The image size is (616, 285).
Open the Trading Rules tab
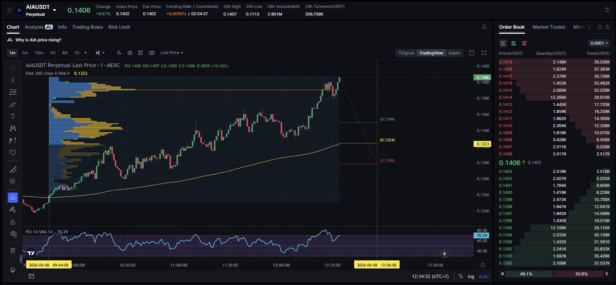pos(87,27)
